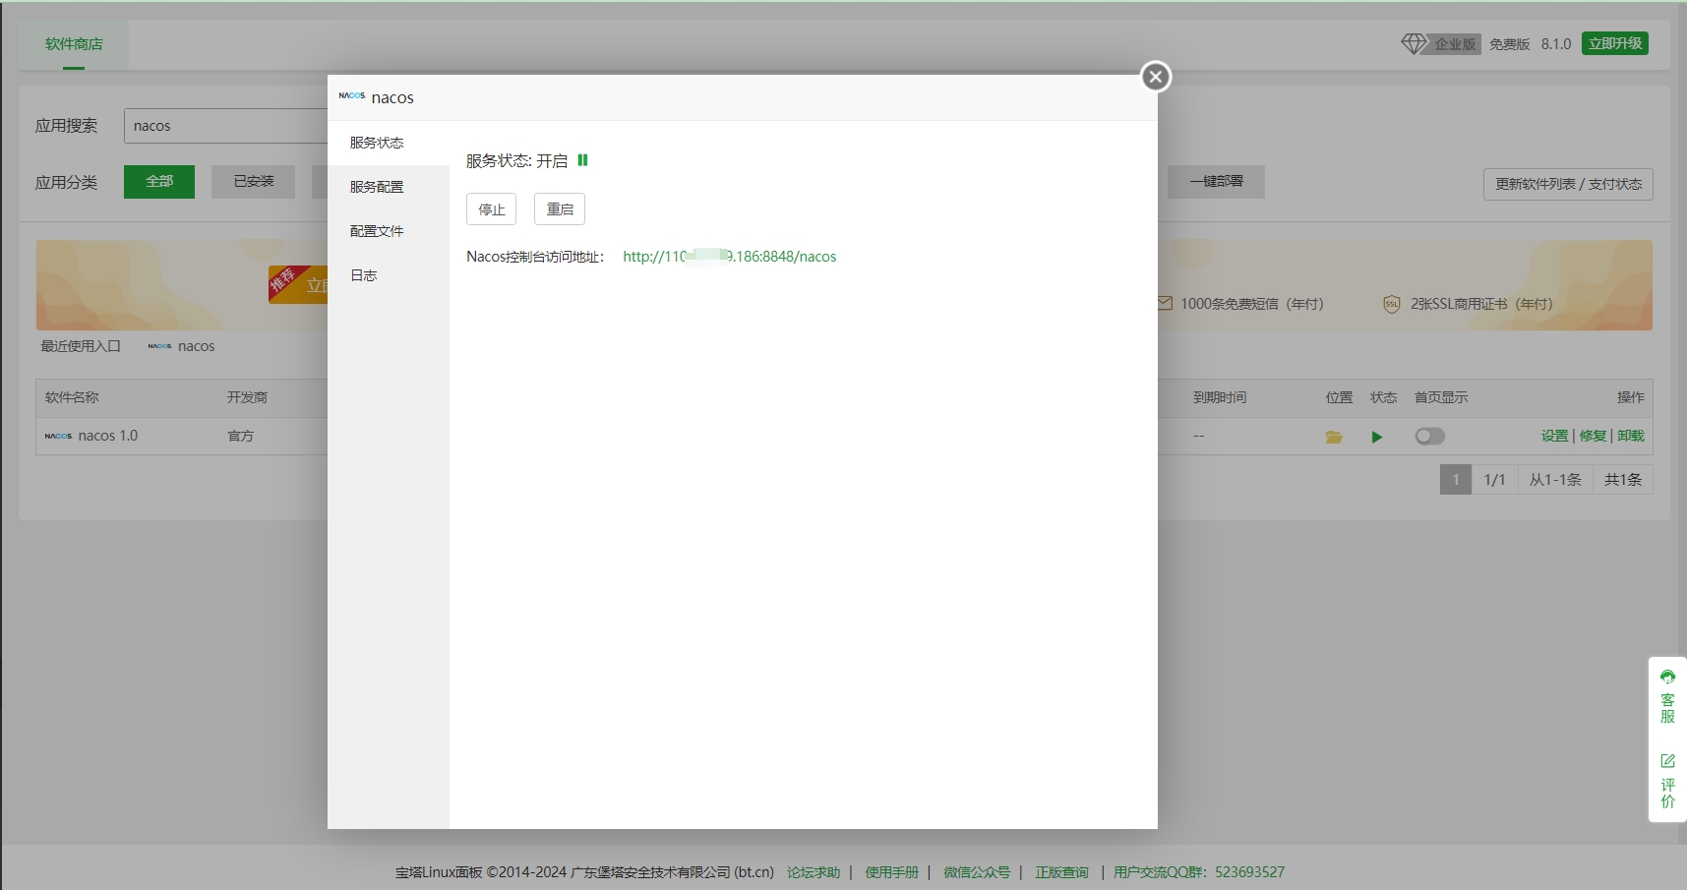Click the nacos logo in the dialog title

pos(352,96)
